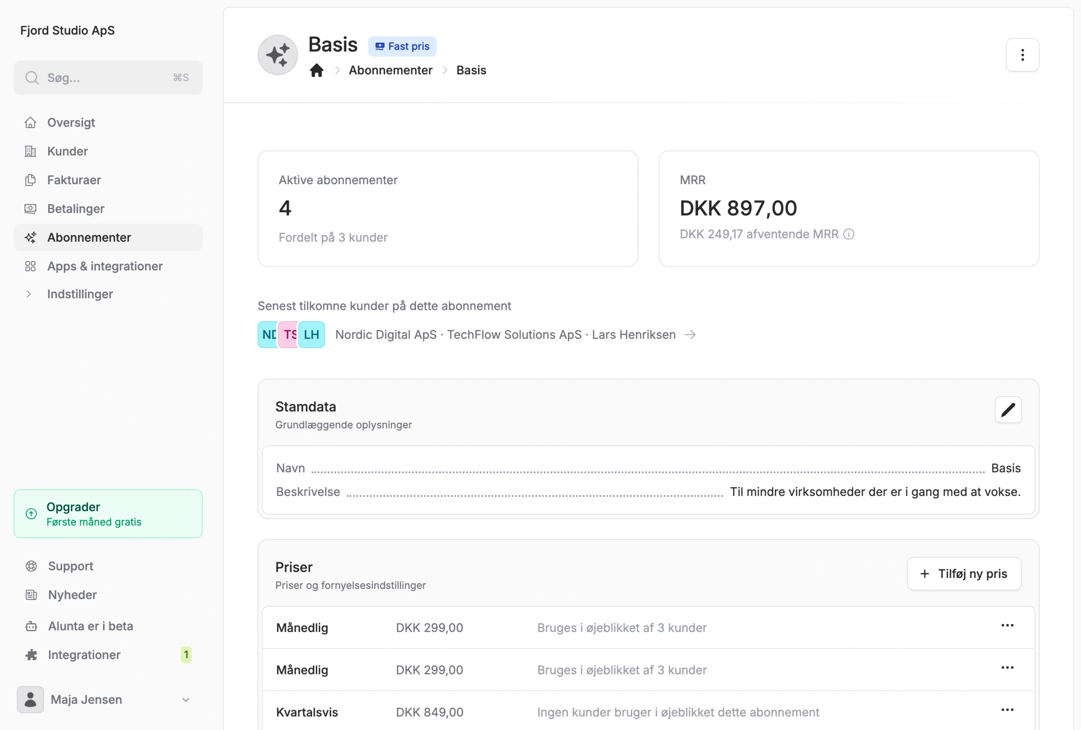Click the home breadcrumb icon
Image resolution: width=1081 pixels, height=730 pixels.
[316, 70]
